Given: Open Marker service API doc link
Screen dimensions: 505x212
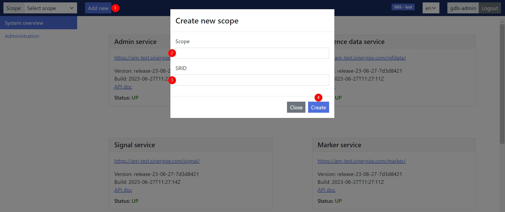Looking at the screenshot, I should (x=326, y=190).
